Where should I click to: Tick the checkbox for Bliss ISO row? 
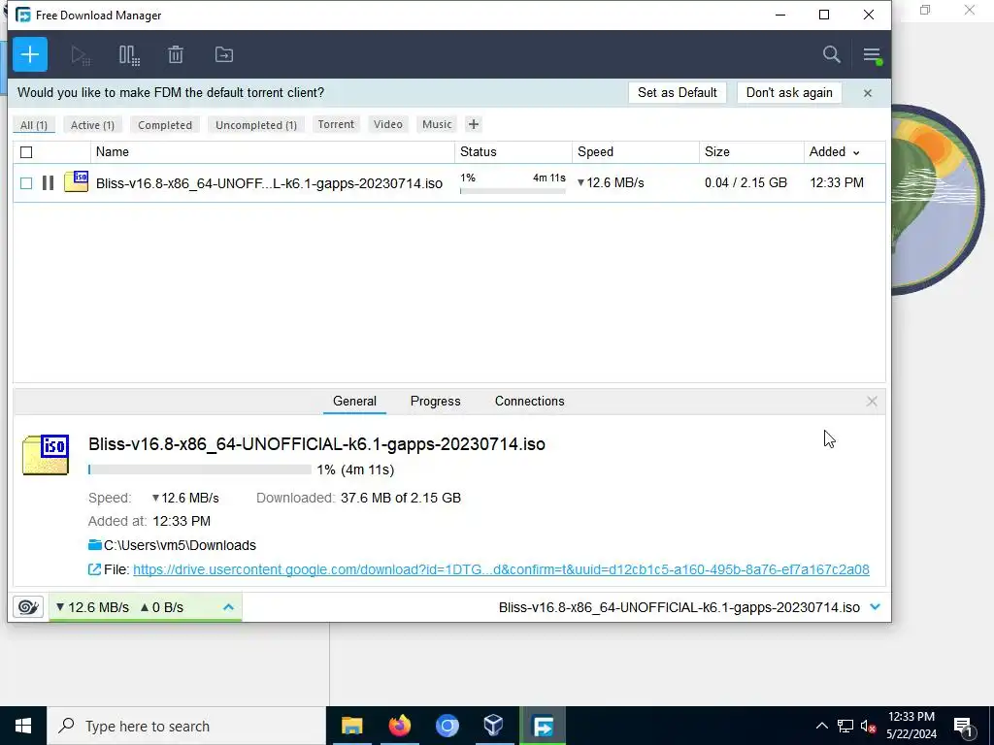click(26, 183)
